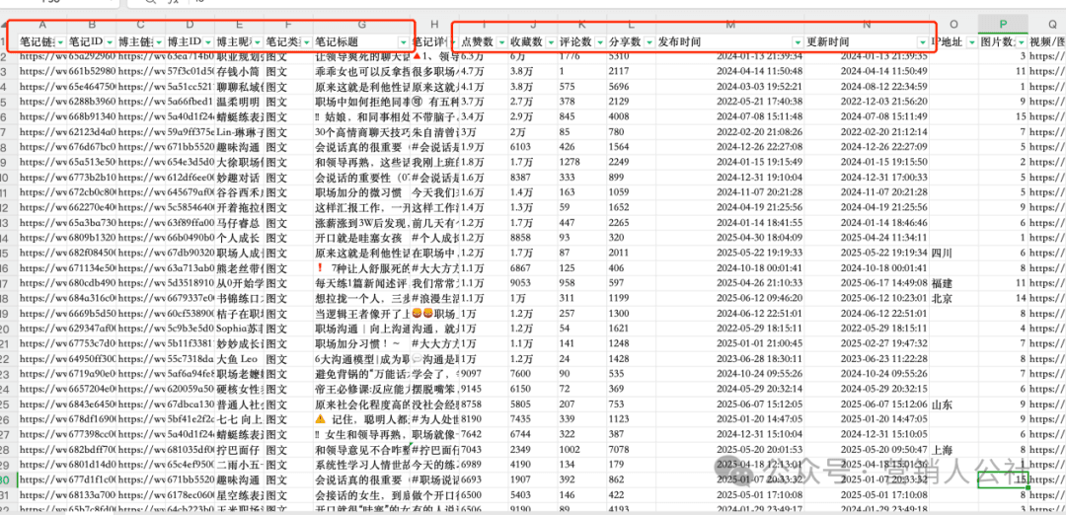1066x515 pixels.
Task: Click the 发布时间 header cell
Action: click(730, 42)
